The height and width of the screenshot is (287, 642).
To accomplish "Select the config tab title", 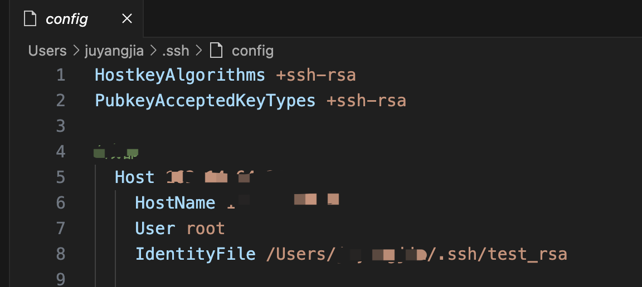I will click(x=67, y=19).
